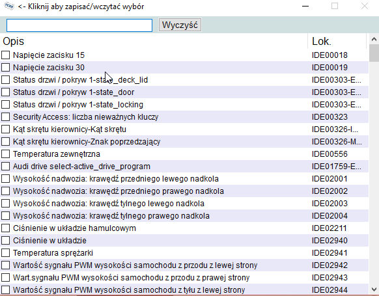The height and width of the screenshot is (296, 379).
Task: Clear the filter with Wyczyść button
Action: 180,25
